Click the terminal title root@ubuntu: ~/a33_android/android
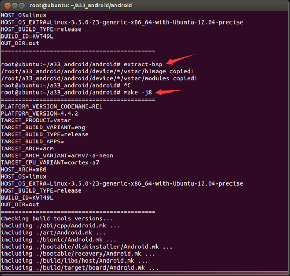The width and height of the screenshot is (290, 276). [x=81, y=5]
